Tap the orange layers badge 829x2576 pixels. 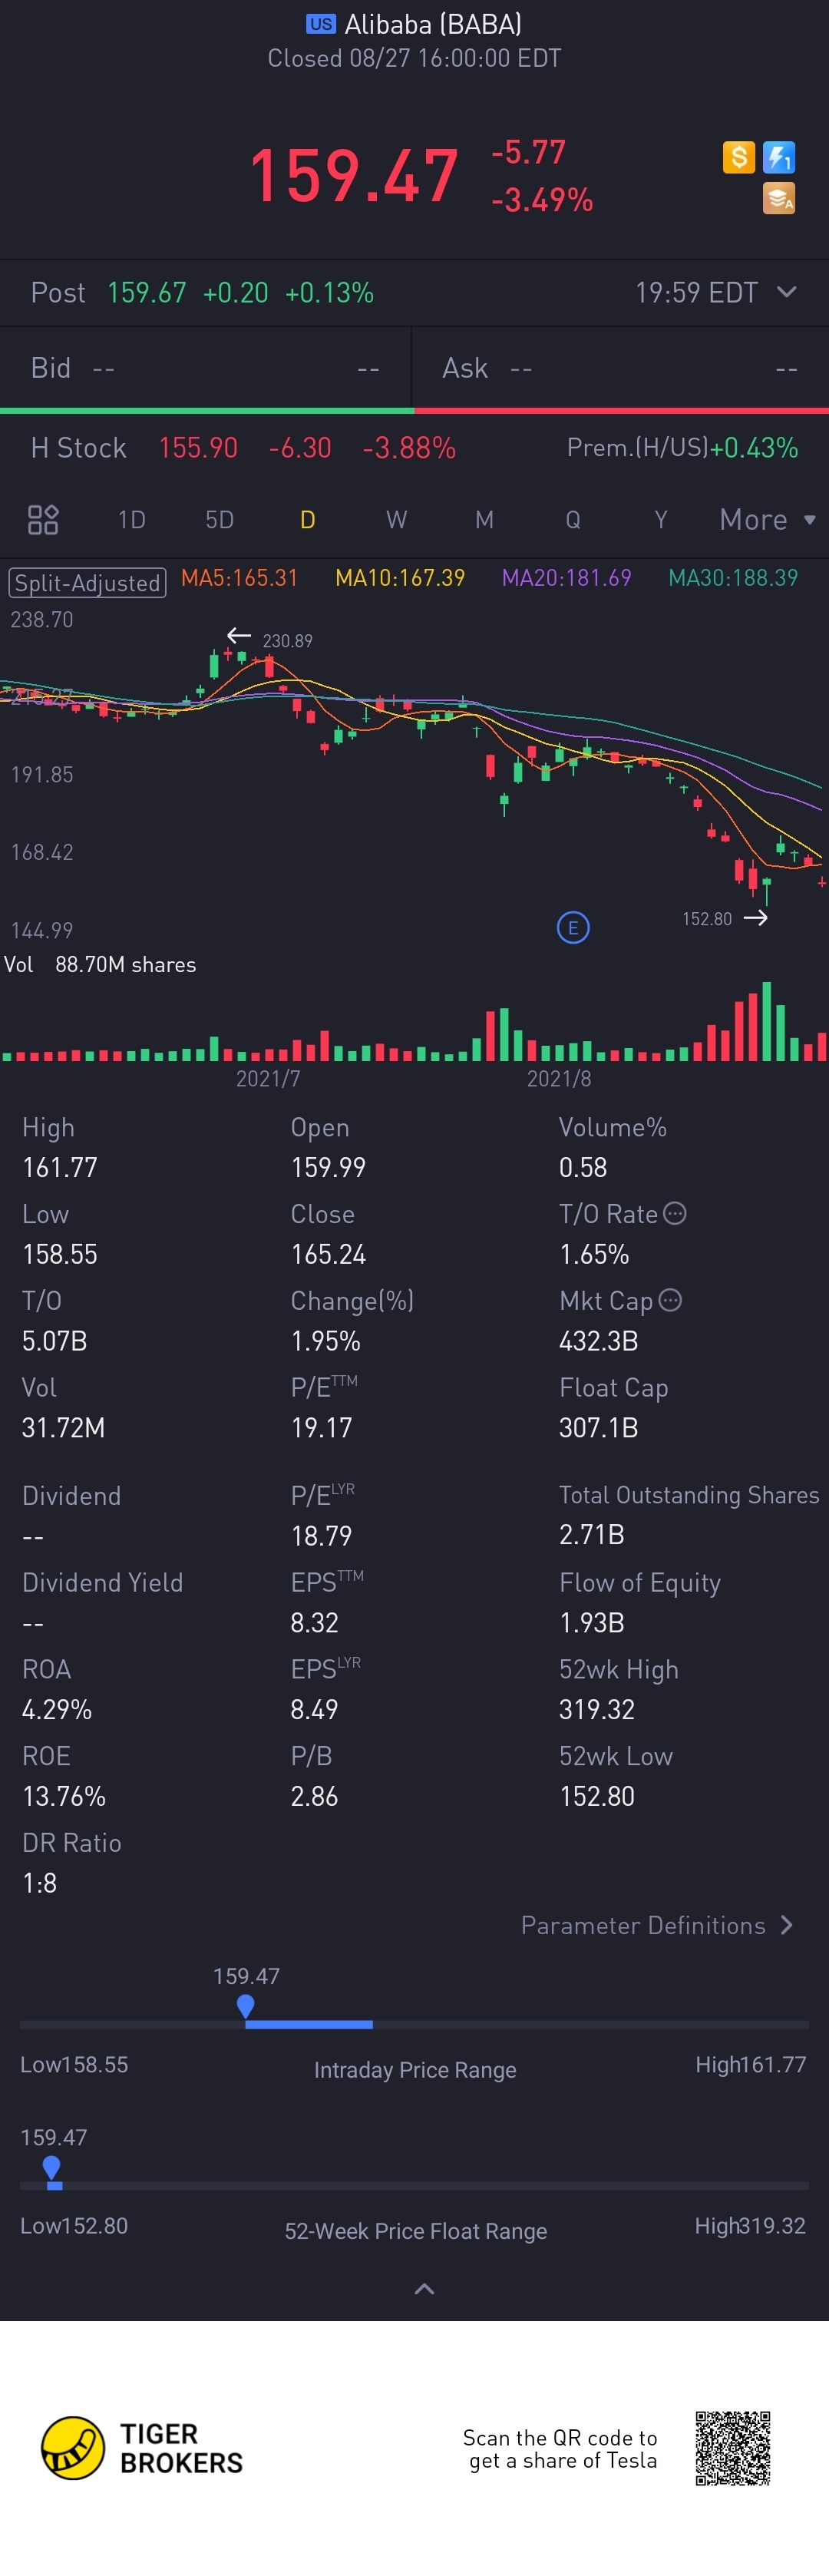coord(778,198)
